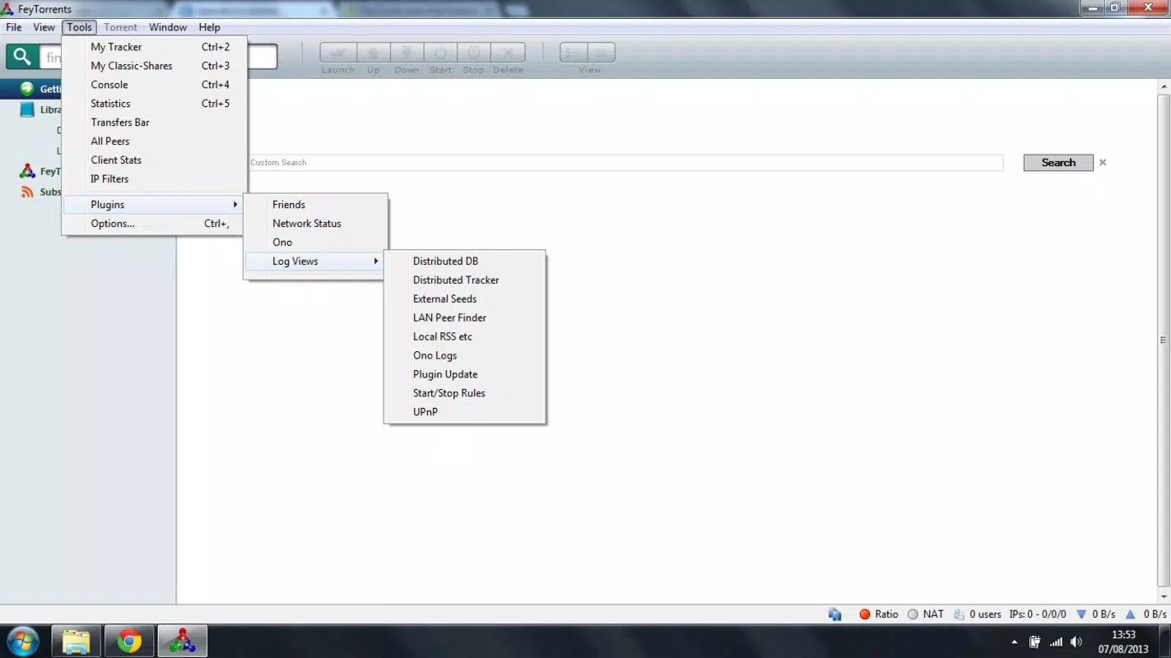Click the grey NAT status indicator

click(x=913, y=614)
